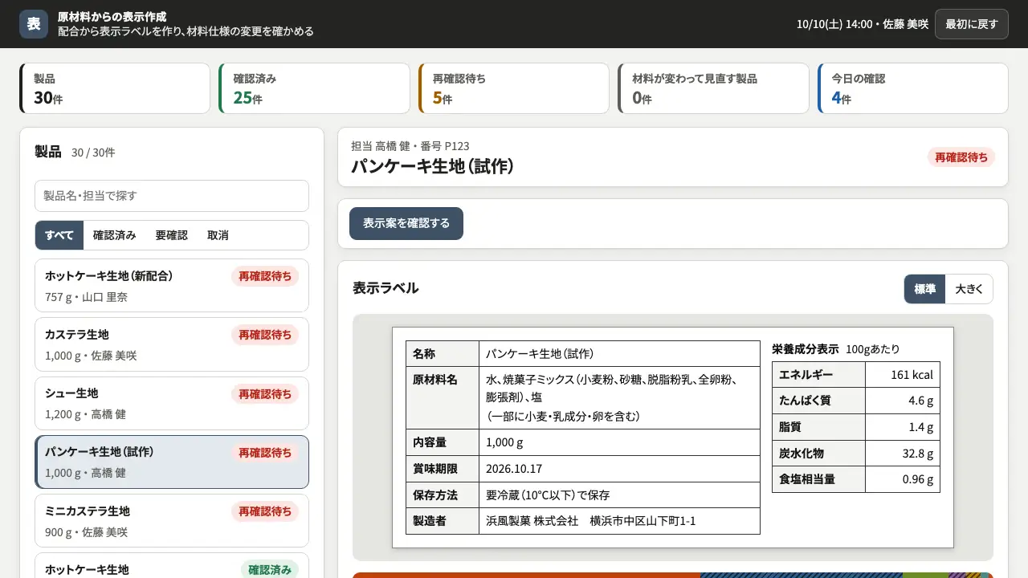The width and height of the screenshot is (1028, 578).
Task: Click the 確認済み badge on ホットケーキ生地 row
Action: (270, 570)
